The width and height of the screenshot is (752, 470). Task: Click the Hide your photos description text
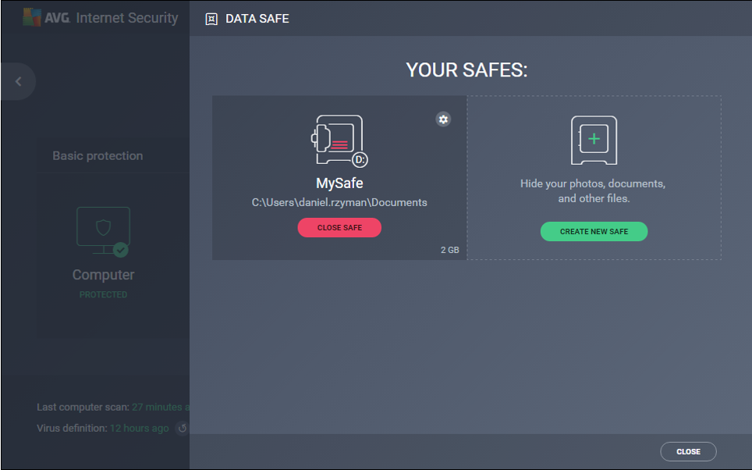click(x=594, y=191)
